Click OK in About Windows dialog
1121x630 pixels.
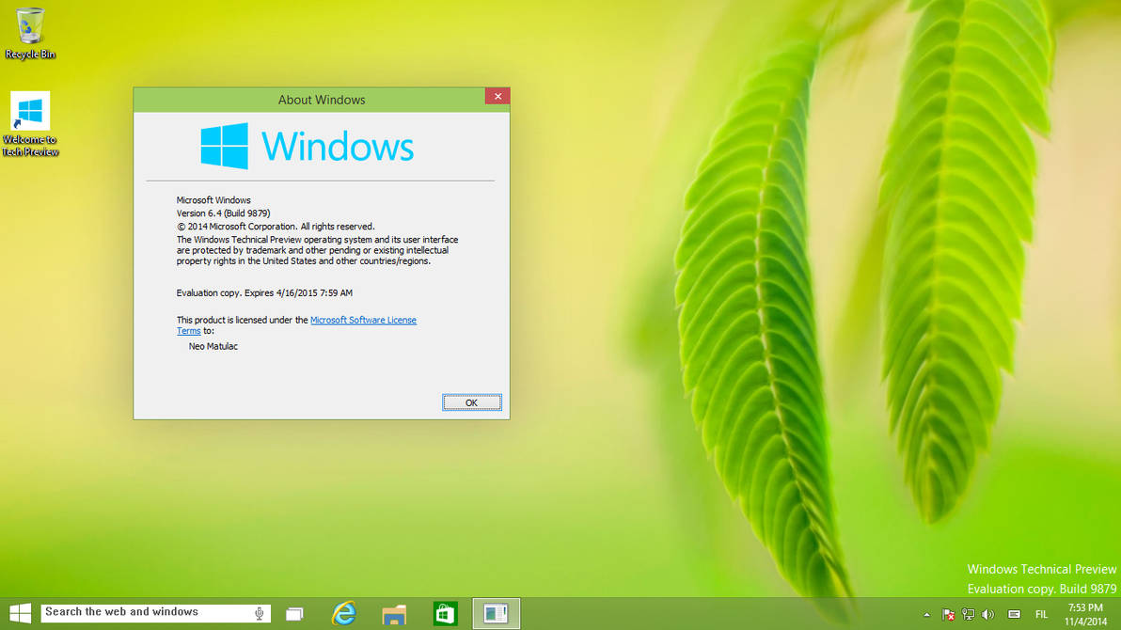(x=472, y=402)
